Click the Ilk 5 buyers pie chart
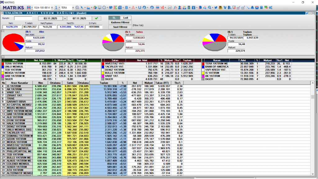Image resolution: width=318 pixels, height=179 pixels. (x=13, y=42)
